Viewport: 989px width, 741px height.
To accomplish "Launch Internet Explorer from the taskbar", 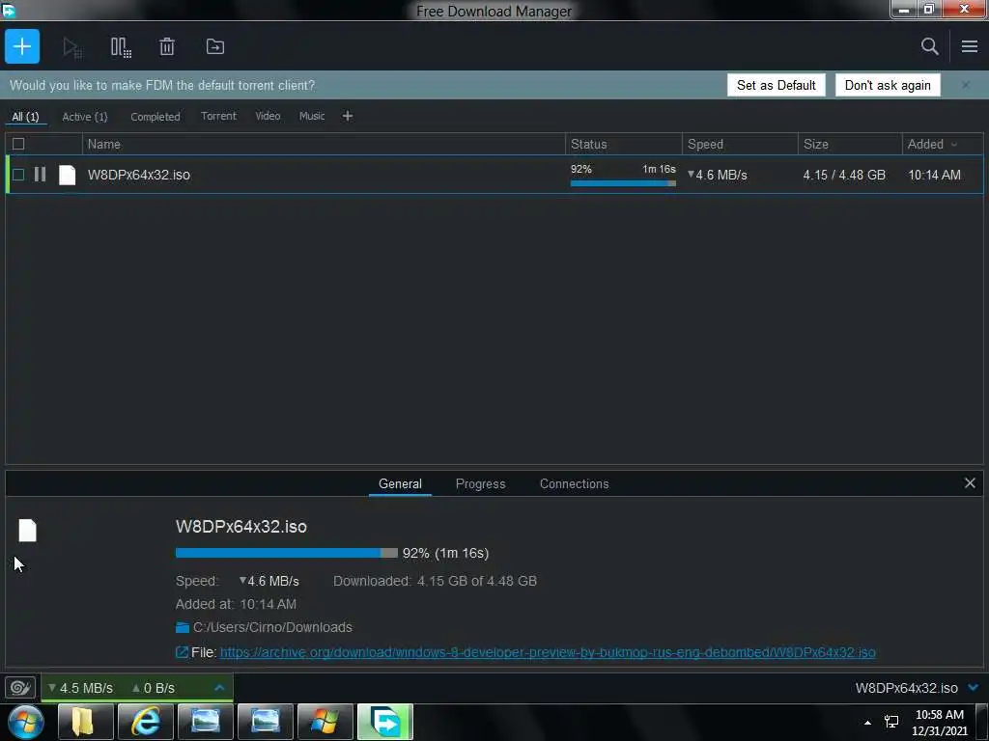I will [145, 722].
